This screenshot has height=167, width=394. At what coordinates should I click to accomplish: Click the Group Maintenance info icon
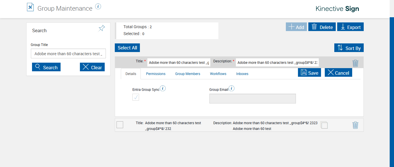pyautogui.click(x=98, y=7)
